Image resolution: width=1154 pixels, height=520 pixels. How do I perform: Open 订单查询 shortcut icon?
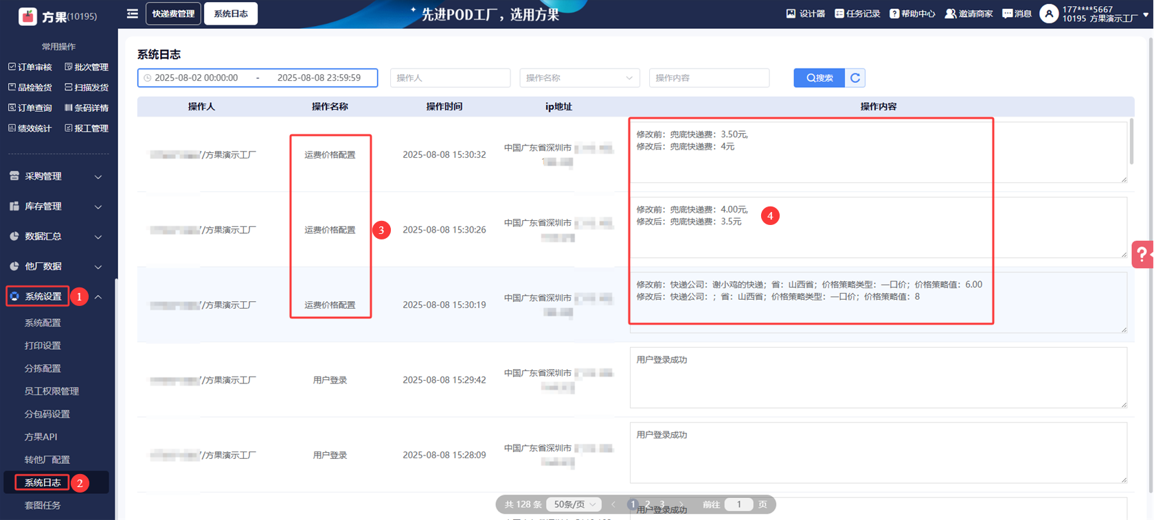pos(12,108)
